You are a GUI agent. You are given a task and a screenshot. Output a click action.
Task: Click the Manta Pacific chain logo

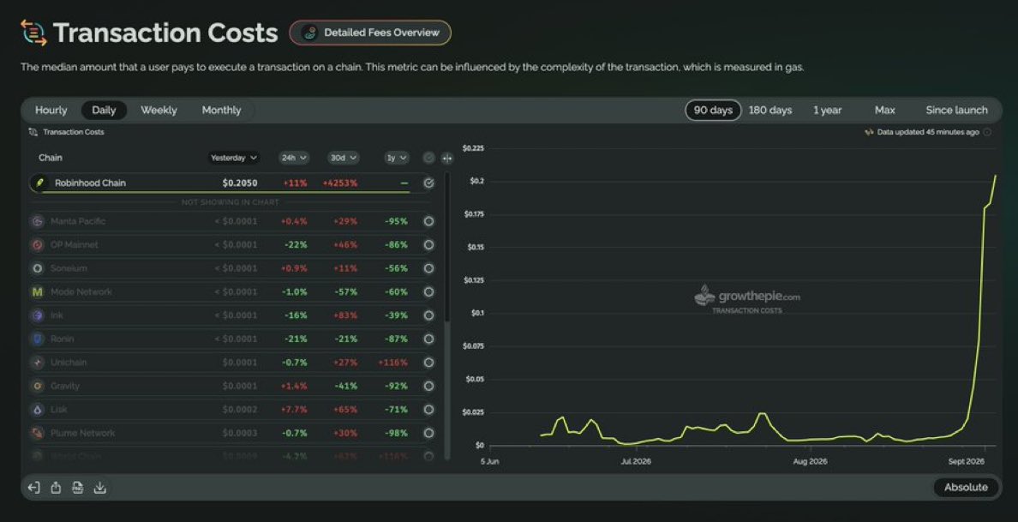point(38,221)
